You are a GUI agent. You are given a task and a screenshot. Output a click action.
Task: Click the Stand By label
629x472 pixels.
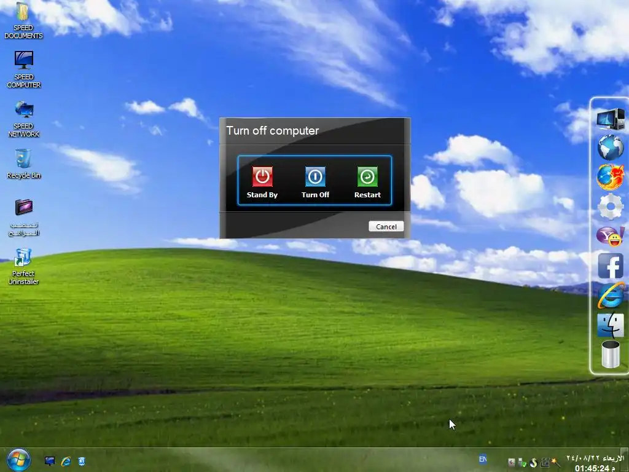[x=262, y=195]
